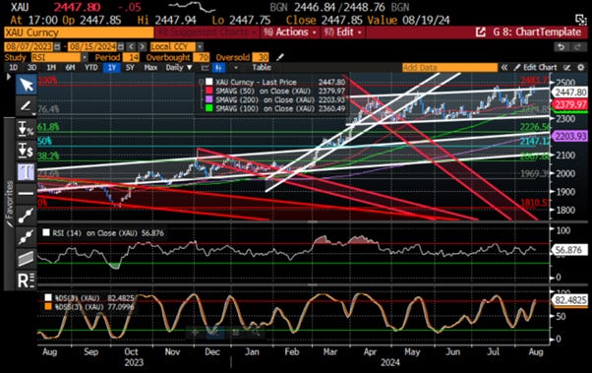Toggle XAU Curncy Last Price legend box
Viewport: 592px width, 373px height.
click(209, 82)
